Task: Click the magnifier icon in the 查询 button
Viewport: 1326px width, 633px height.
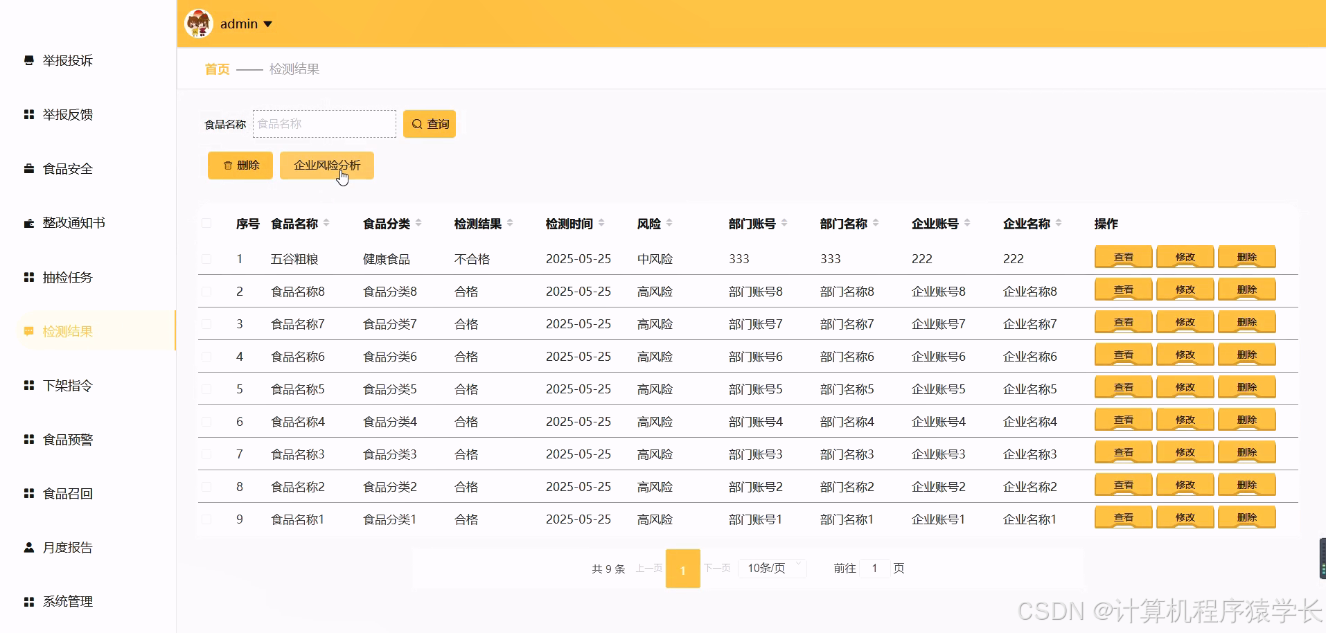Action: tap(416, 123)
